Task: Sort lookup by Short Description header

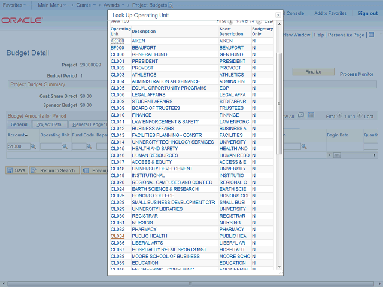Action: click(231, 32)
